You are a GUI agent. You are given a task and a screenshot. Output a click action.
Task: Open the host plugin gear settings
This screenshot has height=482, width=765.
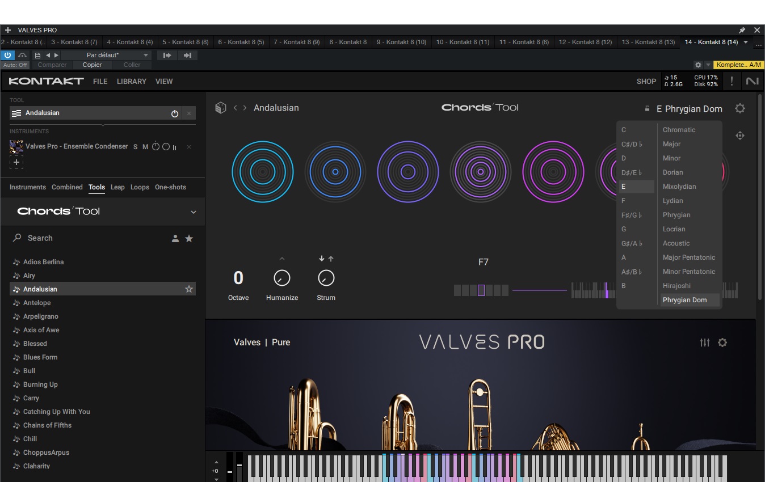(698, 65)
